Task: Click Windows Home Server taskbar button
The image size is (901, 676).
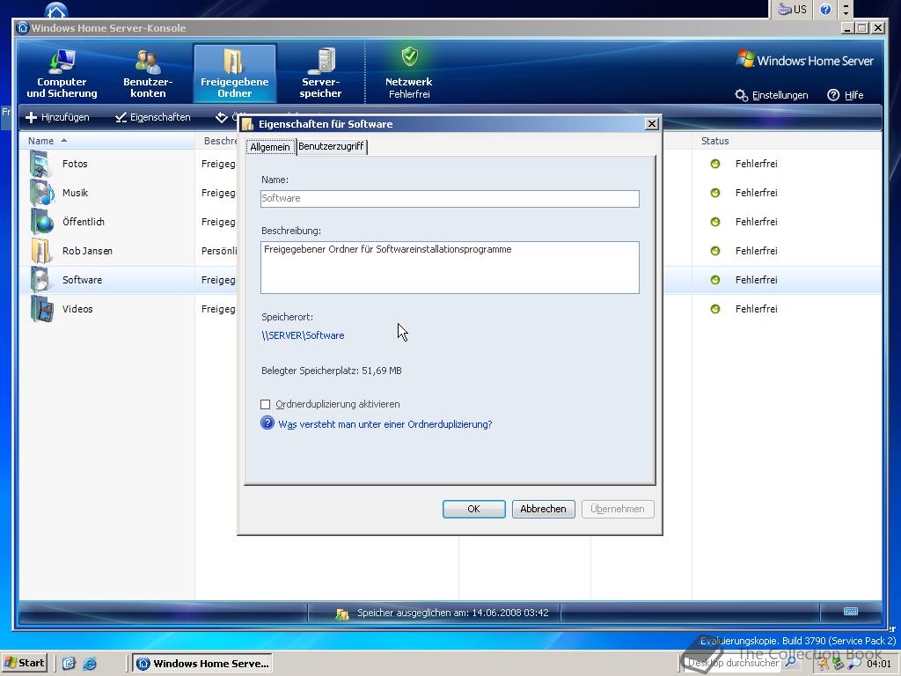Action: [202, 664]
